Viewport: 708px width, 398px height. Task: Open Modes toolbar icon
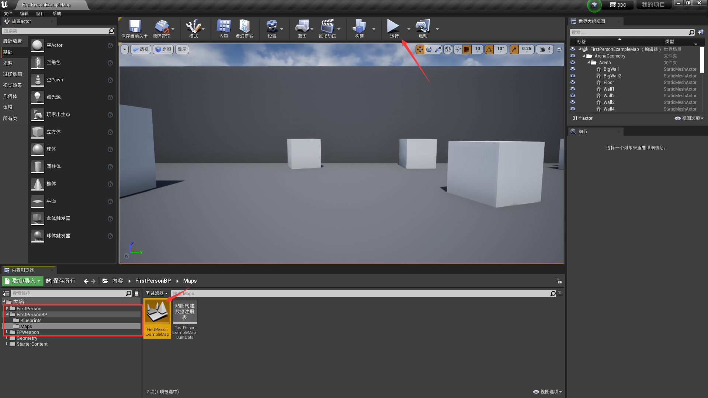pyautogui.click(x=193, y=29)
